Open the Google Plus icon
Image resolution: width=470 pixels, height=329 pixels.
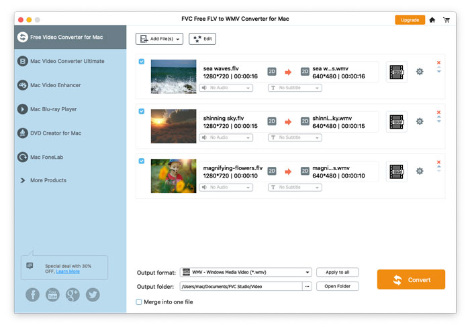[73, 295]
